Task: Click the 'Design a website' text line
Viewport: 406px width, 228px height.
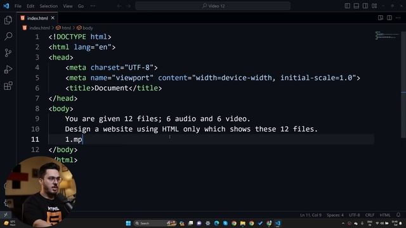Action: [192, 129]
